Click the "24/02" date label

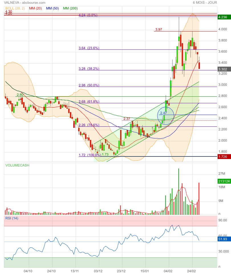pyautogui.click(x=191, y=271)
